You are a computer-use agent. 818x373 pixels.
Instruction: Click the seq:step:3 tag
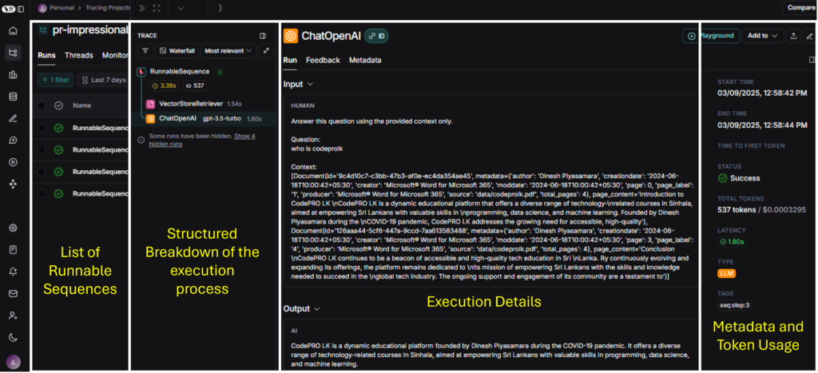pyautogui.click(x=735, y=305)
